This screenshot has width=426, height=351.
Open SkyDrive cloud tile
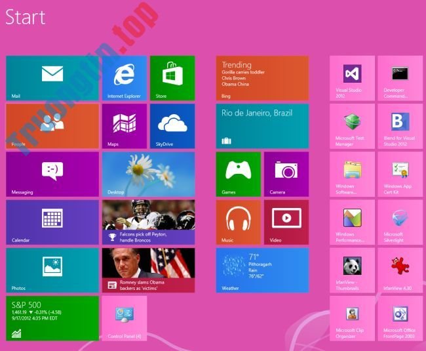click(x=172, y=126)
